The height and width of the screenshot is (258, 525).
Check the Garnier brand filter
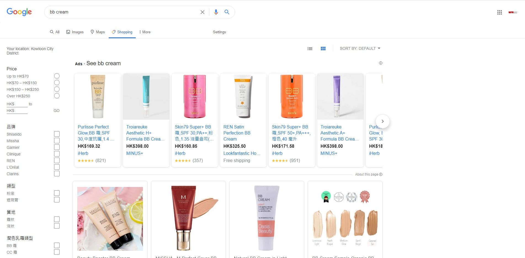57,147
